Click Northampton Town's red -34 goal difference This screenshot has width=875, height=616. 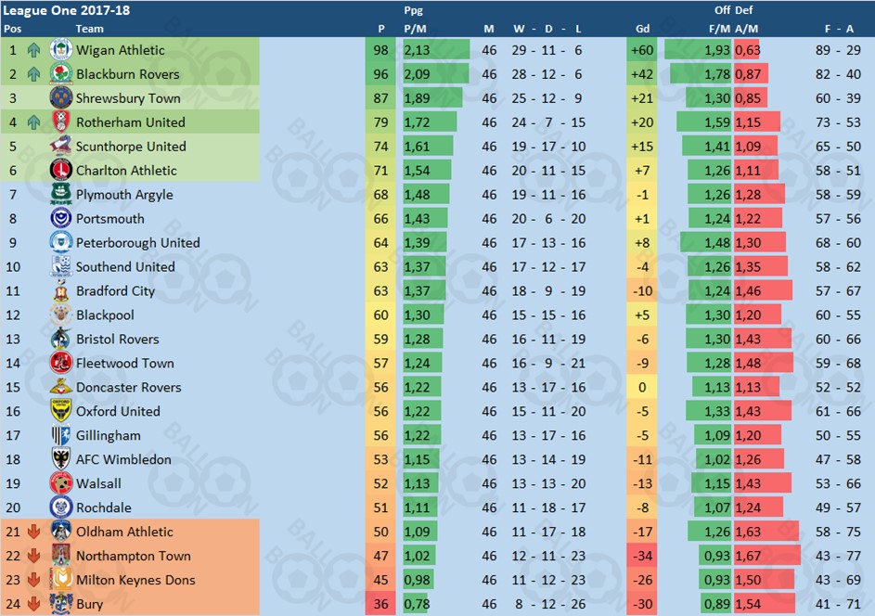point(640,556)
